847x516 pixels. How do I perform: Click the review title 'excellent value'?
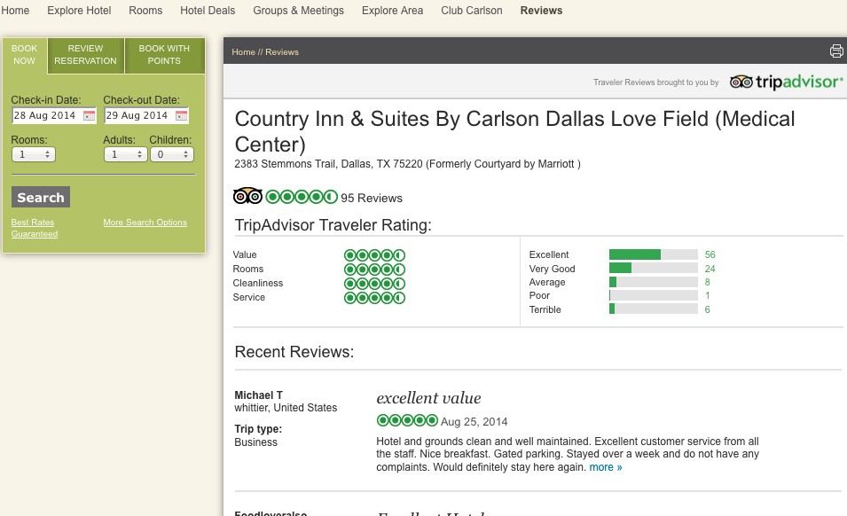(428, 398)
